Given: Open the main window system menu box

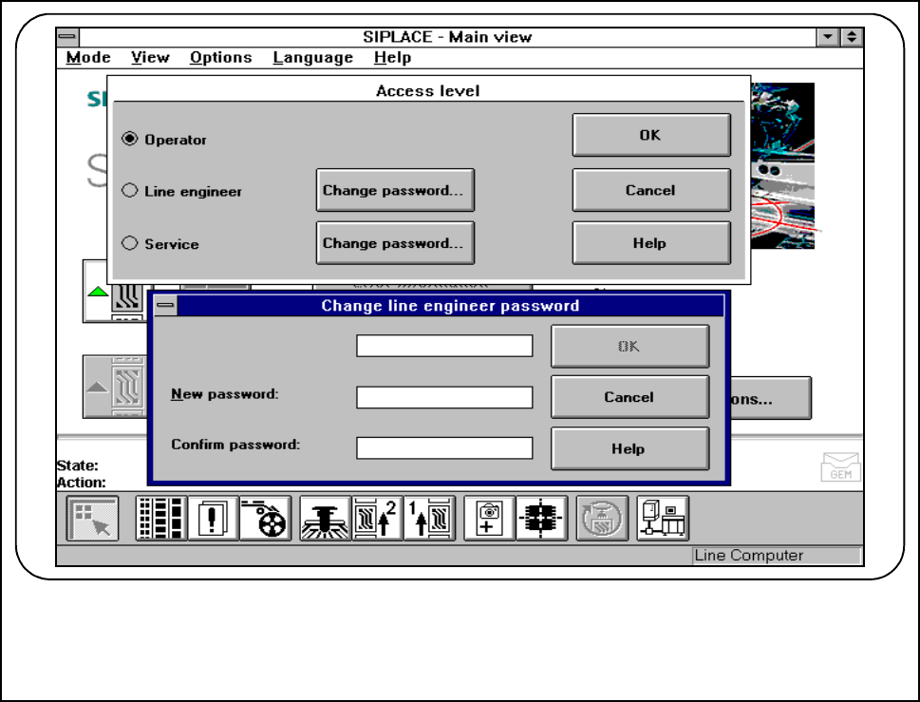Looking at the screenshot, I should pyautogui.click(x=68, y=37).
